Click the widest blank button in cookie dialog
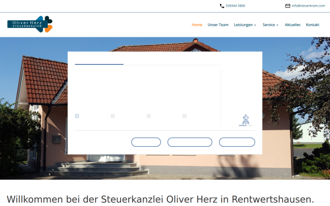This screenshot has height=206, width=330. [190, 142]
